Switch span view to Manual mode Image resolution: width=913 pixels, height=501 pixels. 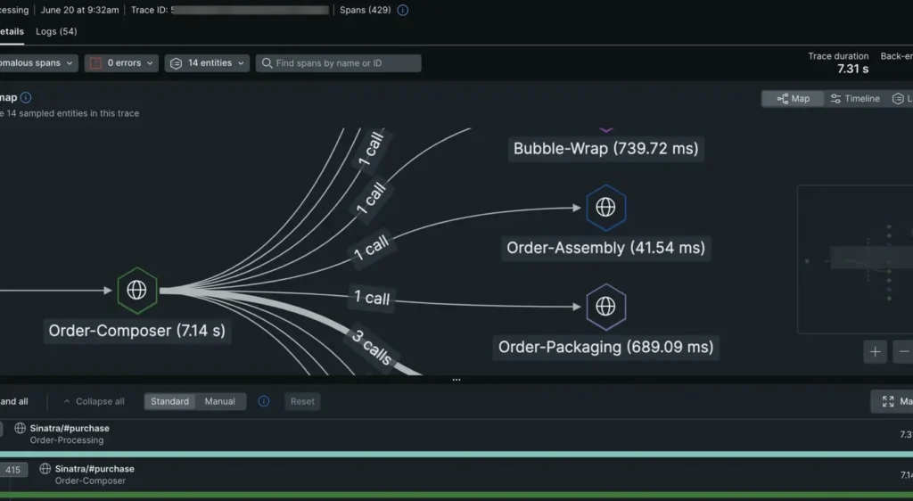[x=220, y=401]
